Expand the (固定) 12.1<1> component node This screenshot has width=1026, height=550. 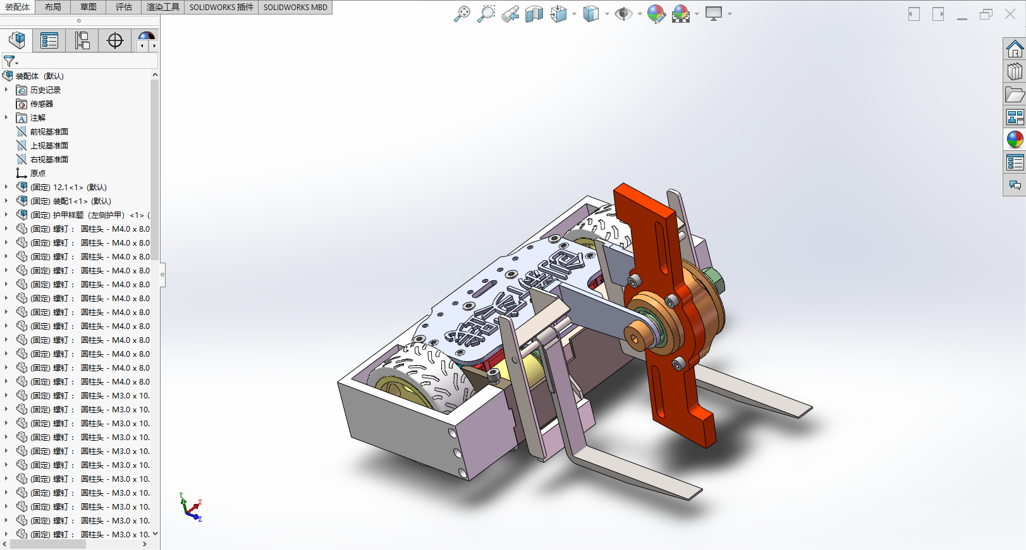pos(6,187)
